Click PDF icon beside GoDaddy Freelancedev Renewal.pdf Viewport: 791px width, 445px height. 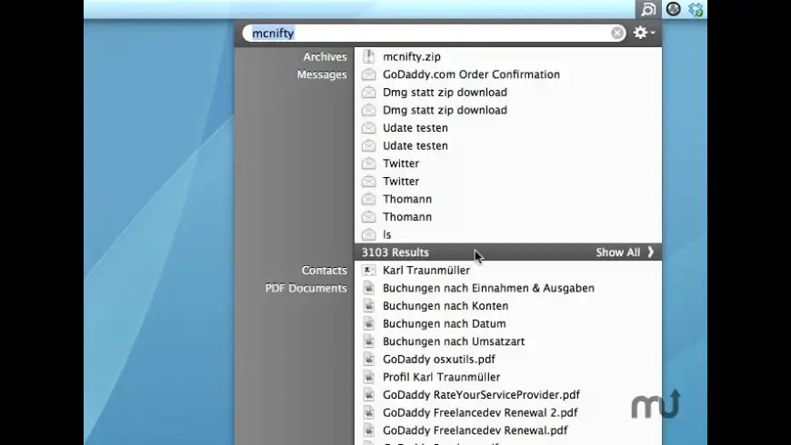[369, 430]
